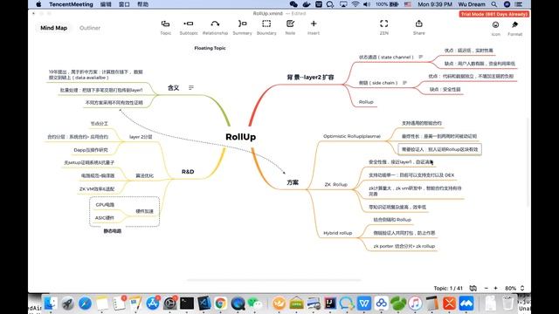
Task: Open the 编辑 menu
Action: (106, 4)
